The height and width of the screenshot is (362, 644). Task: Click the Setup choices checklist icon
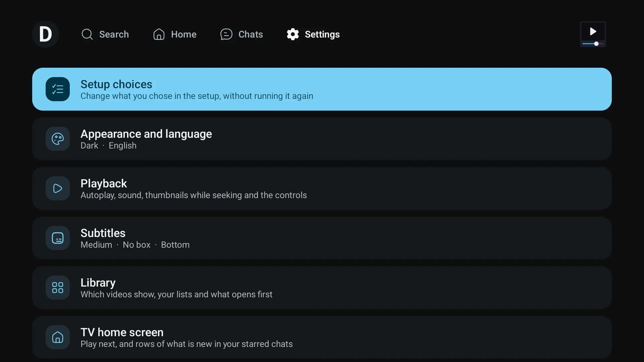click(x=58, y=89)
